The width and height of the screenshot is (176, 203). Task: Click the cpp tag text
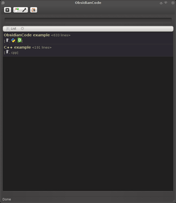[x=14, y=53]
